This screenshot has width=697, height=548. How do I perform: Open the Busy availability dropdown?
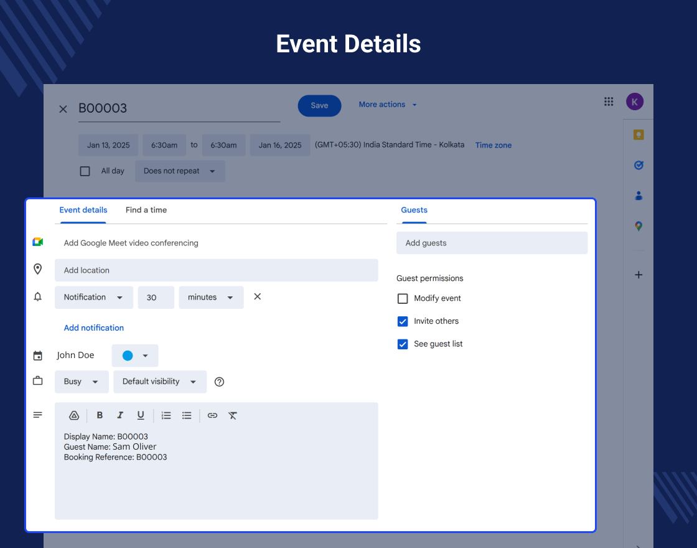tap(82, 382)
